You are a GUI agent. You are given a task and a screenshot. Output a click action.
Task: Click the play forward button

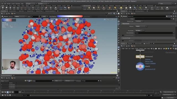[x=10, y=92]
